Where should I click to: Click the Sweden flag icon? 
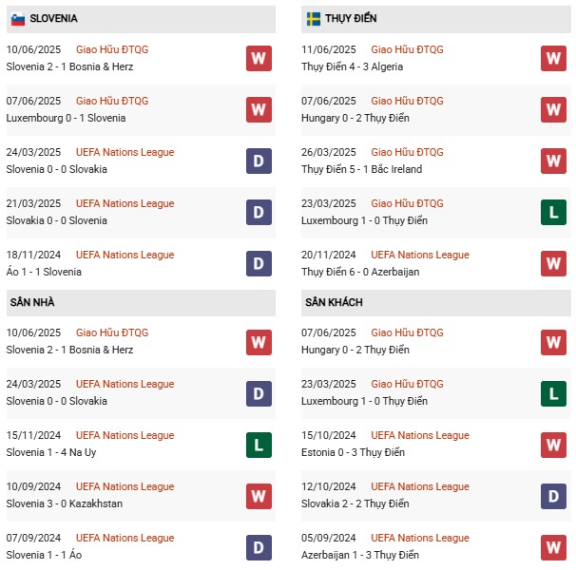314,19
